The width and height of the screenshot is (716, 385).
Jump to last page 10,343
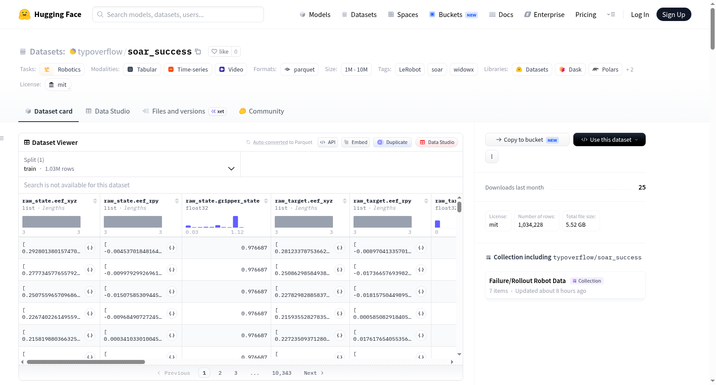pyautogui.click(x=281, y=373)
